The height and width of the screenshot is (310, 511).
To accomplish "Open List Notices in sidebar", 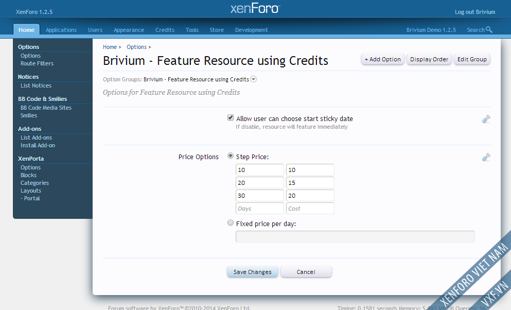I will [x=36, y=85].
